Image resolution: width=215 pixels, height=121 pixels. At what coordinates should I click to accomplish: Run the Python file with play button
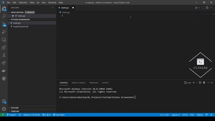196,8
